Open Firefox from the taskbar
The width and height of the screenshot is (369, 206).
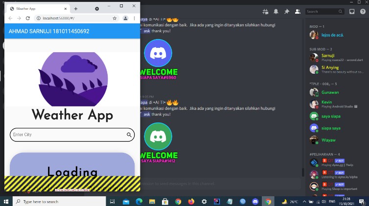click(191, 202)
